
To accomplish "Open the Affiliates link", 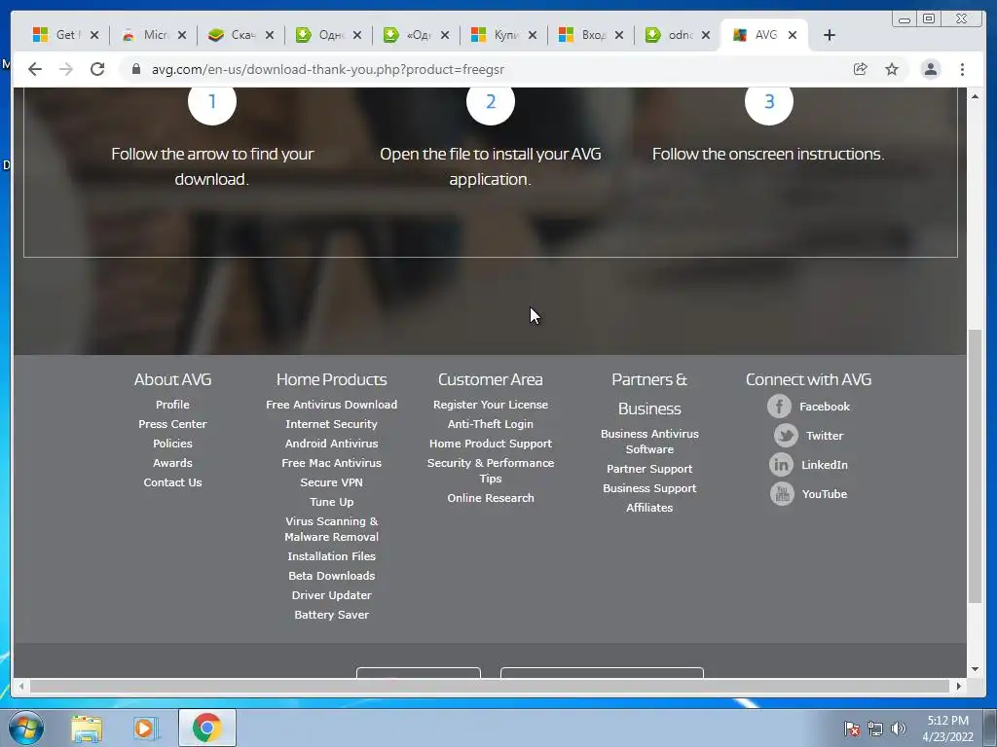I will 649,508.
